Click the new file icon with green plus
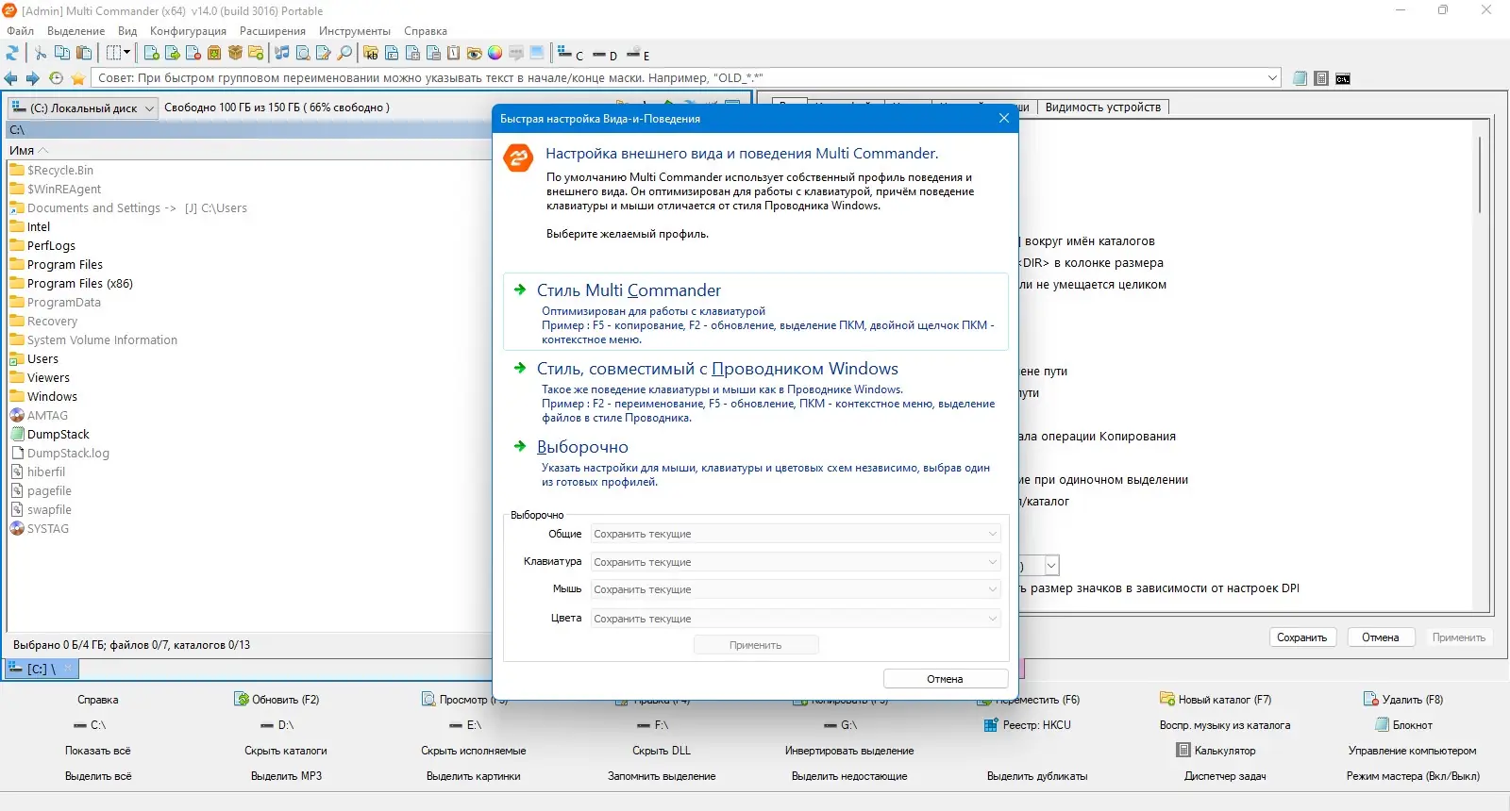 pyautogui.click(x=152, y=53)
